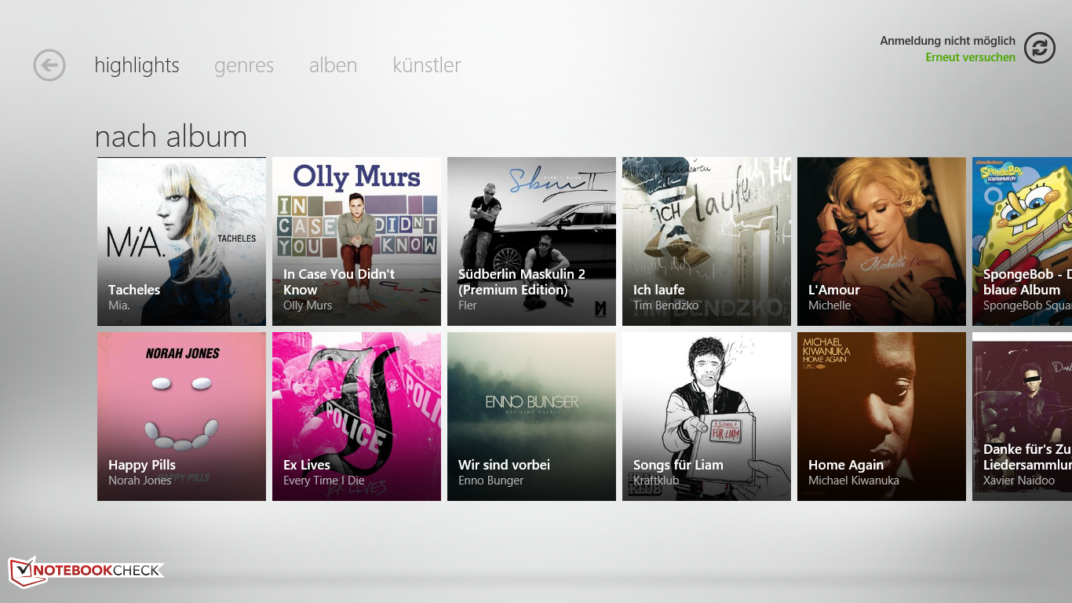Image resolution: width=1072 pixels, height=603 pixels.
Task: Open Kraftklub 'Songs für Liam' album
Action: (706, 416)
